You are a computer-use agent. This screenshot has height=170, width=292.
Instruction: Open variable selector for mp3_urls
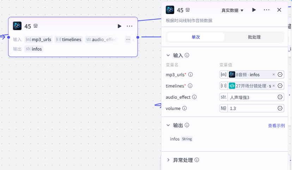[280, 74]
